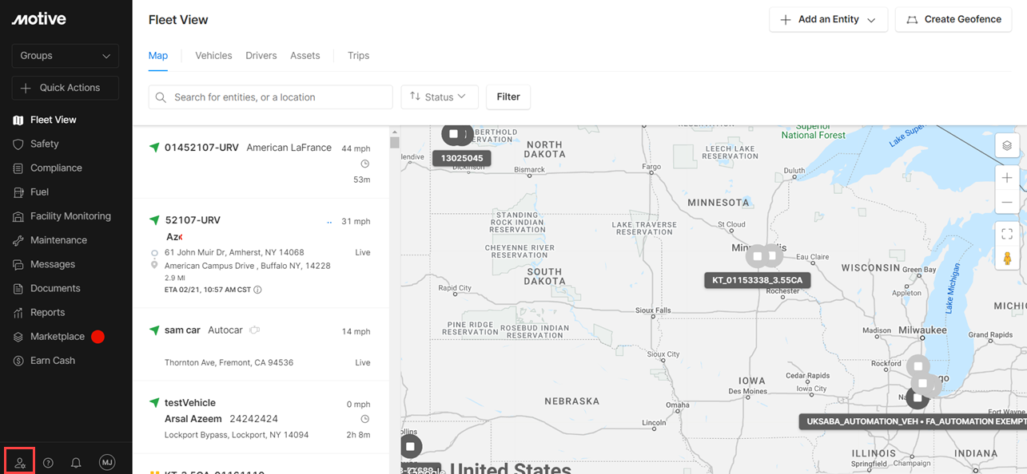
Task: Click the clock icon in the 01452107-URV row
Action: click(365, 164)
